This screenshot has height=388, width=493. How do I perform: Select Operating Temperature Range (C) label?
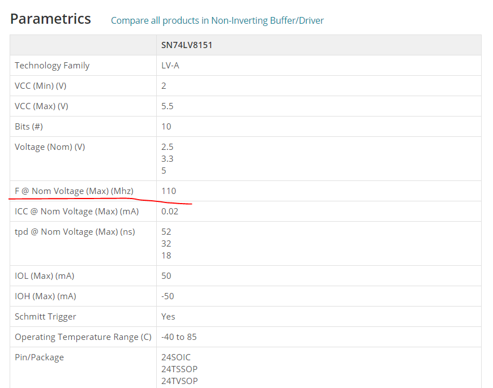tap(83, 337)
